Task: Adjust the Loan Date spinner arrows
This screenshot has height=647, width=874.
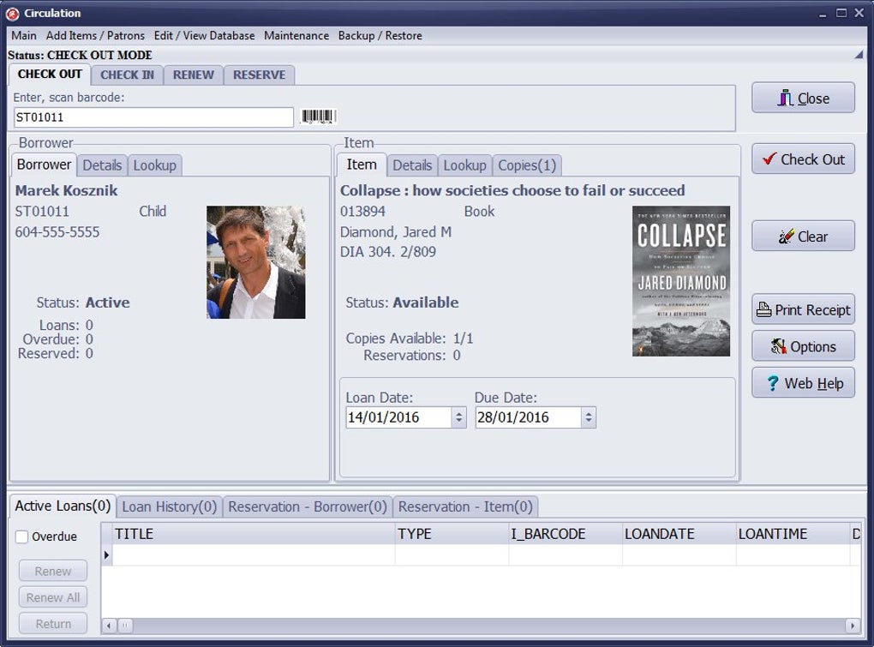Action: coord(458,417)
